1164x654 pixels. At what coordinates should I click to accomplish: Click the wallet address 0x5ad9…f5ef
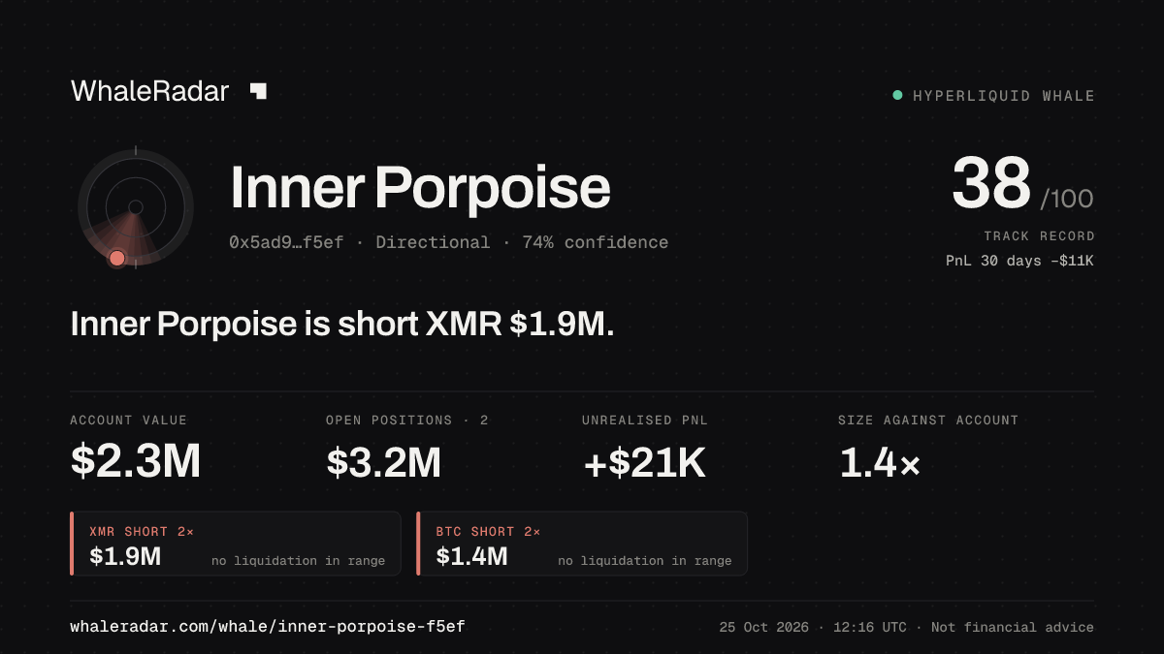286,242
